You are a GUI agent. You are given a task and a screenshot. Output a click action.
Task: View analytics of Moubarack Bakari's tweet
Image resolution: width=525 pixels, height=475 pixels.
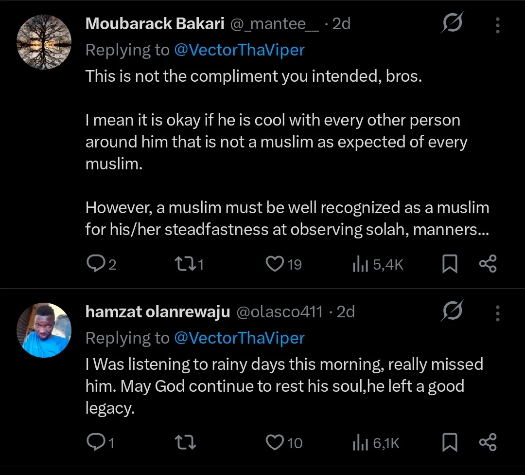pyautogui.click(x=359, y=264)
